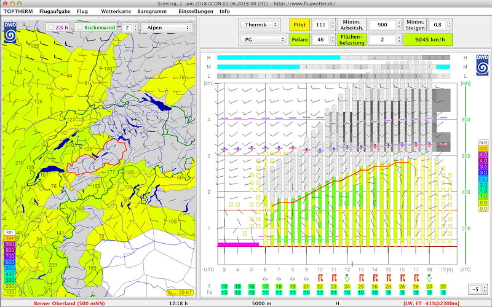492x307 pixels.
Task: Click the '12:18 h' status bar text
Action: coord(178,303)
